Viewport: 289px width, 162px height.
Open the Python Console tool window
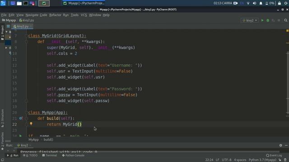coord(73,155)
